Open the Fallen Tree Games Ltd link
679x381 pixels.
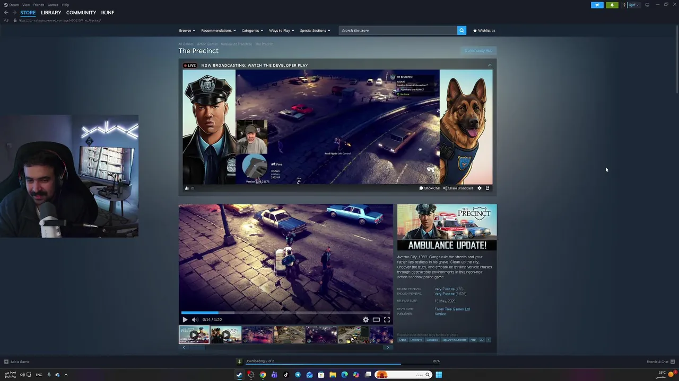[452, 309]
